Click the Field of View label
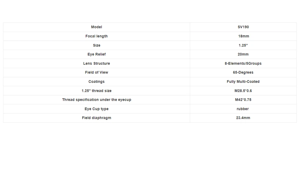This screenshot has height=169, width=301. (96, 72)
